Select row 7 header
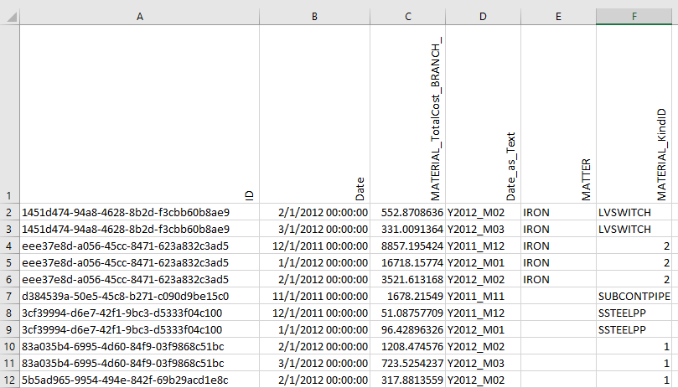 pyautogui.click(x=8, y=296)
